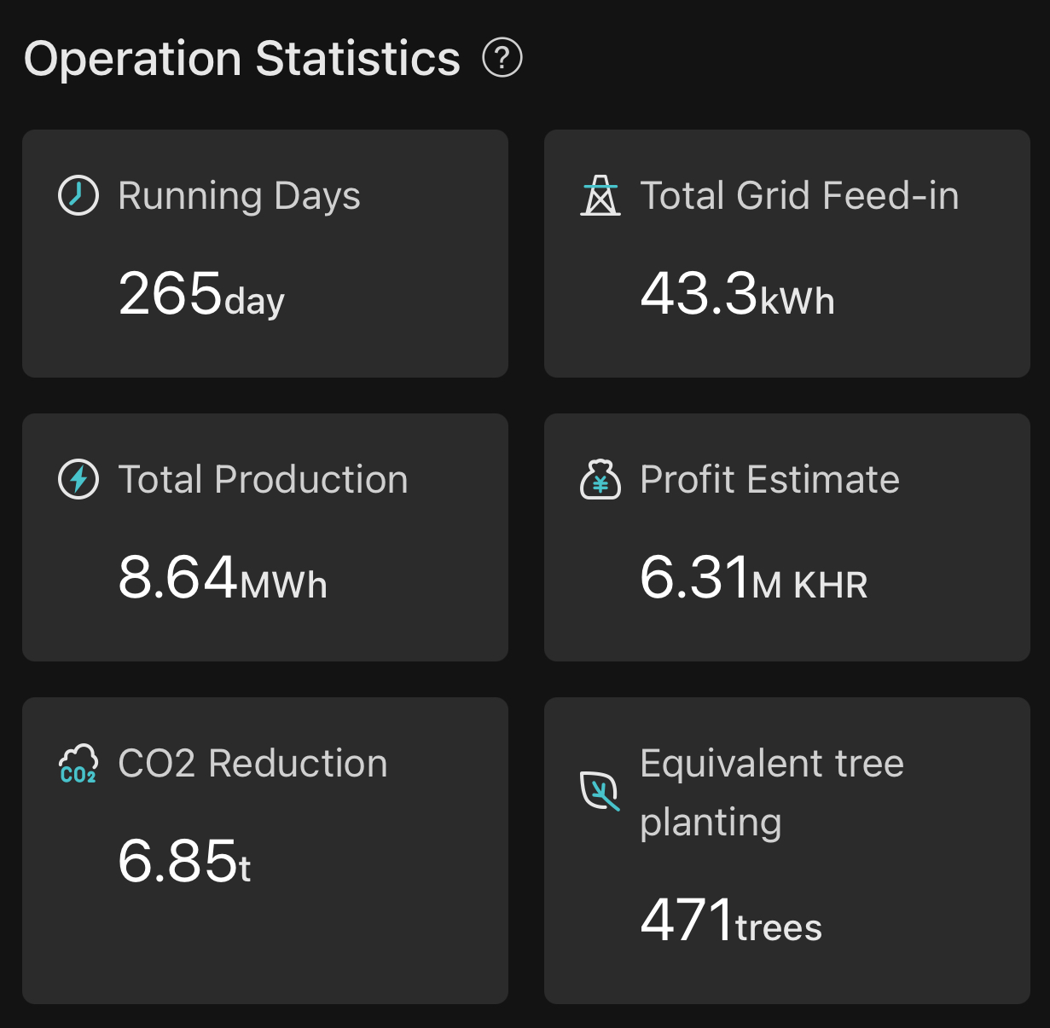Click the 6.85 t value
Screen dimensions: 1050x1028
[184, 862]
